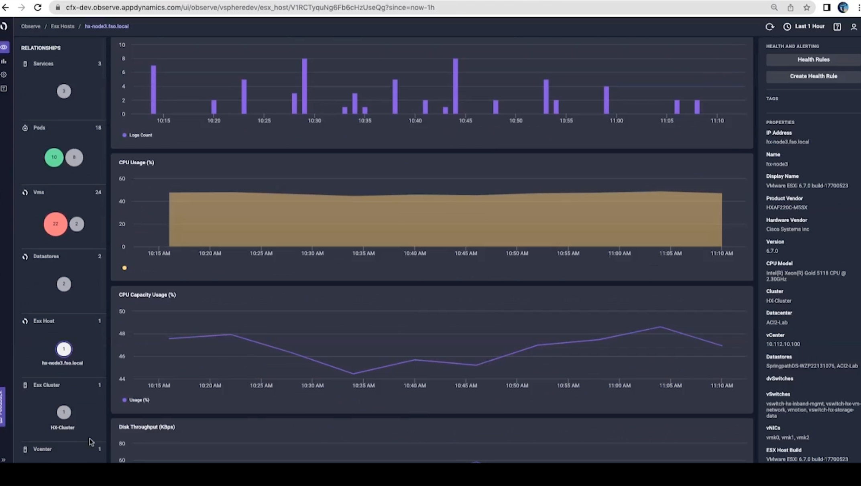The image size is (861, 489).
Task: Click the browser reload page icon
Action: pyautogui.click(x=37, y=7)
